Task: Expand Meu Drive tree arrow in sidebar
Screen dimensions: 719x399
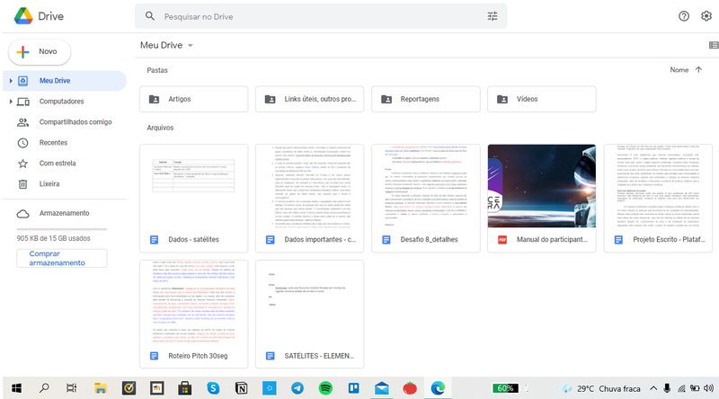Action: (11, 81)
